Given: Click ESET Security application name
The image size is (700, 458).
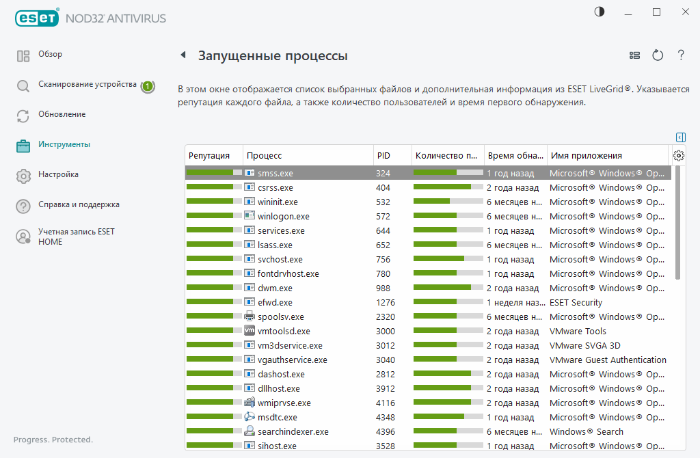Looking at the screenshot, I should tap(576, 302).
